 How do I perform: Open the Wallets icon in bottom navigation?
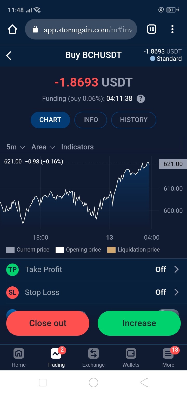click(x=131, y=354)
